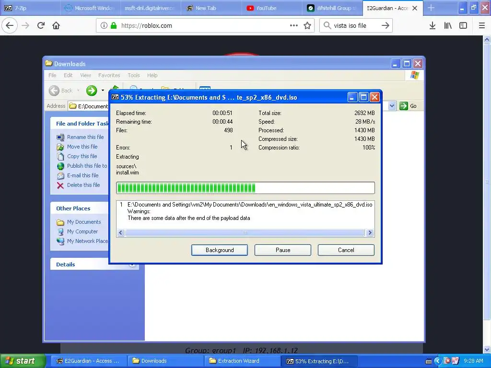Image resolution: width=491 pixels, height=368 pixels.
Task: Switch to the 7-Zip browser tab
Action: pos(30,8)
